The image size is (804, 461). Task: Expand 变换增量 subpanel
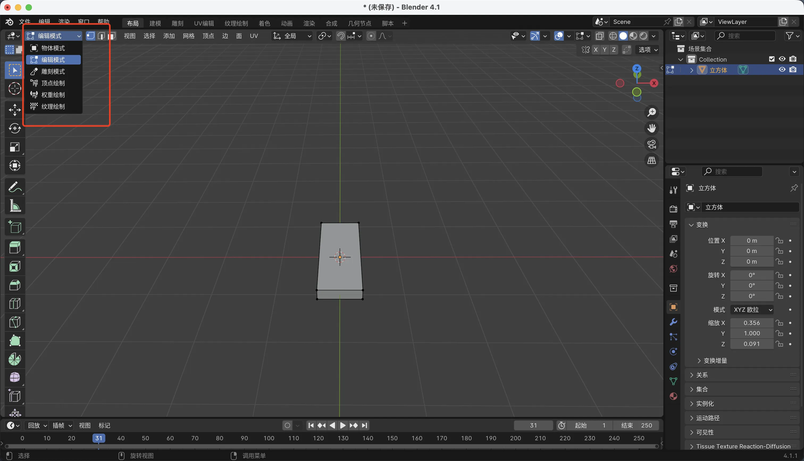(715, 361)
